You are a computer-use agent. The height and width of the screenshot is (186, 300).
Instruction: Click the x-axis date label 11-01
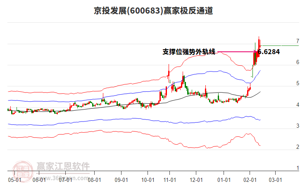170,180
